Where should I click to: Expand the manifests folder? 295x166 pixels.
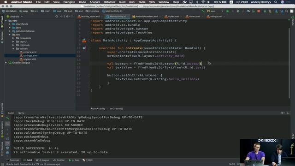pyautogui.click(x=10, y=24)
